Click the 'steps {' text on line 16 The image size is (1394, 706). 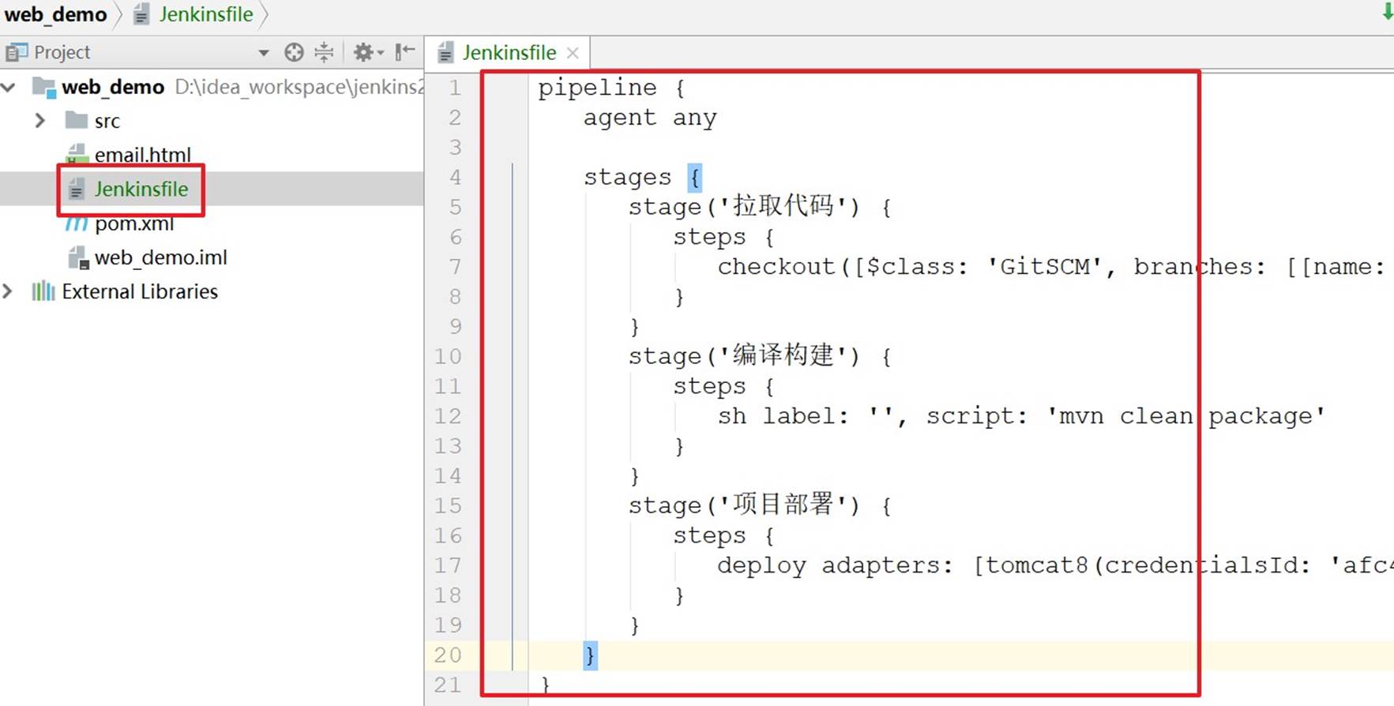tap(723, 535)
